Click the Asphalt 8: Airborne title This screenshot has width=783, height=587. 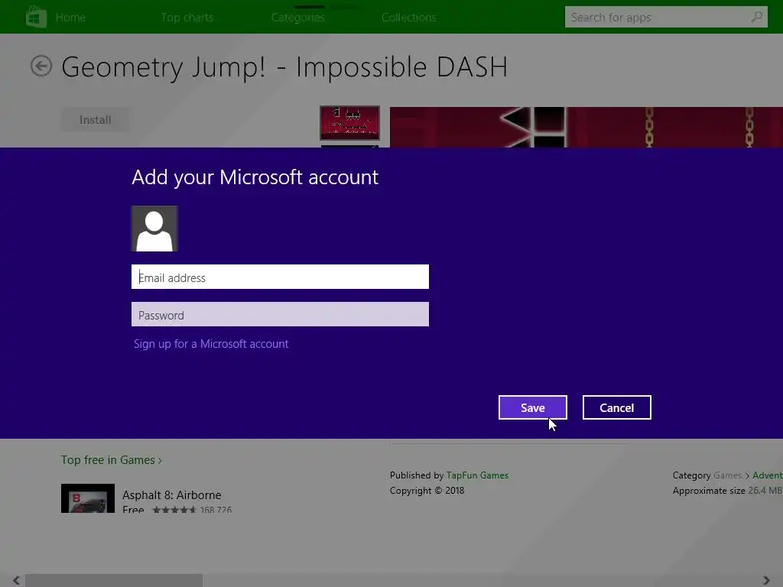click(x=172, y=495)
